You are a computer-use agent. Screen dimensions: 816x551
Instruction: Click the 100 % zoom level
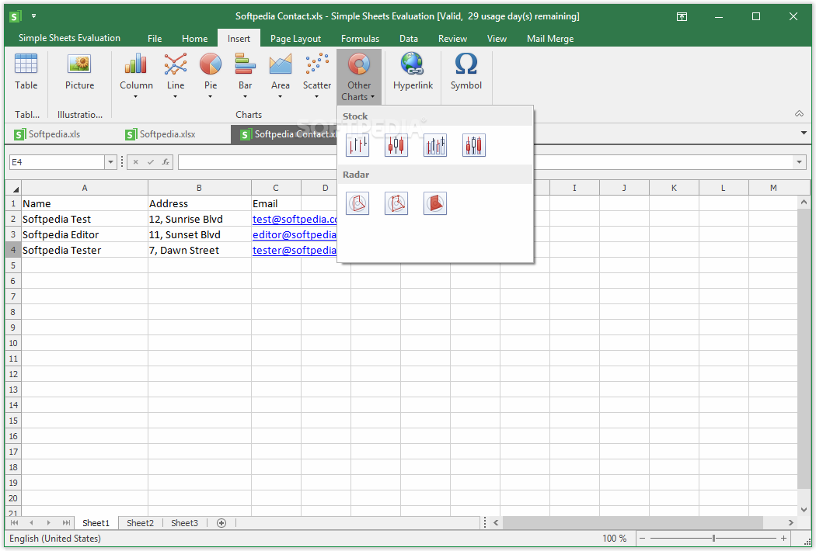[x=614, y=539]
